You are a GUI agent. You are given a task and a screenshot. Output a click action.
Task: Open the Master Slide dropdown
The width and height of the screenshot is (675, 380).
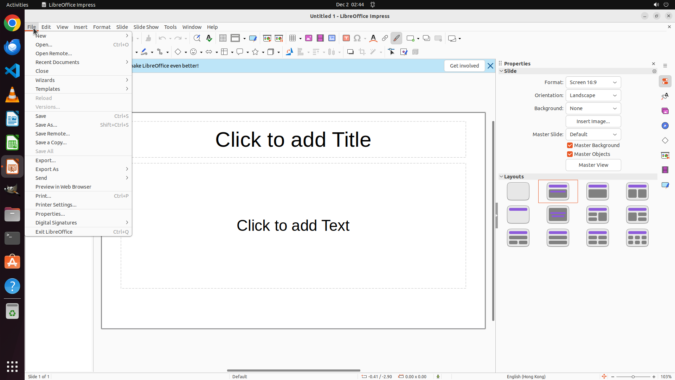(593, 134)
